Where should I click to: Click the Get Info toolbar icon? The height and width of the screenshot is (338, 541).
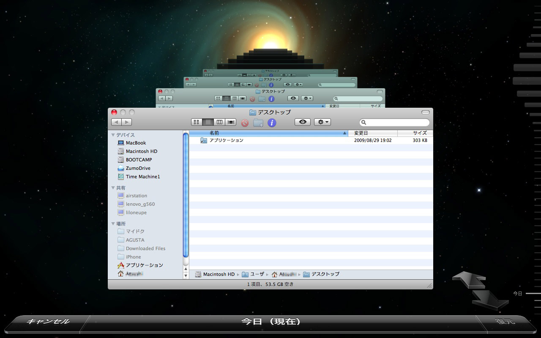(272, 123)
